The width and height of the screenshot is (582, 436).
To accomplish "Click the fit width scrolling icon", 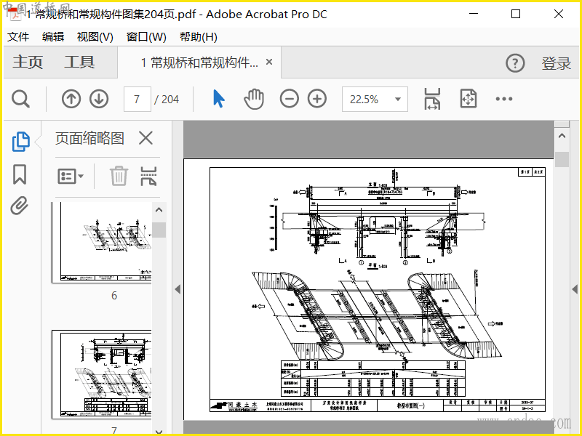I will pyautogui.click(x=432, y=99).
